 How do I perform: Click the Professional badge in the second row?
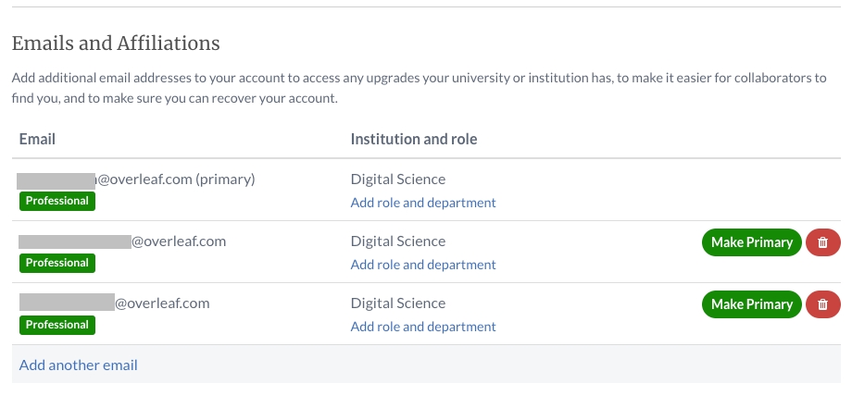click(57, 263)
